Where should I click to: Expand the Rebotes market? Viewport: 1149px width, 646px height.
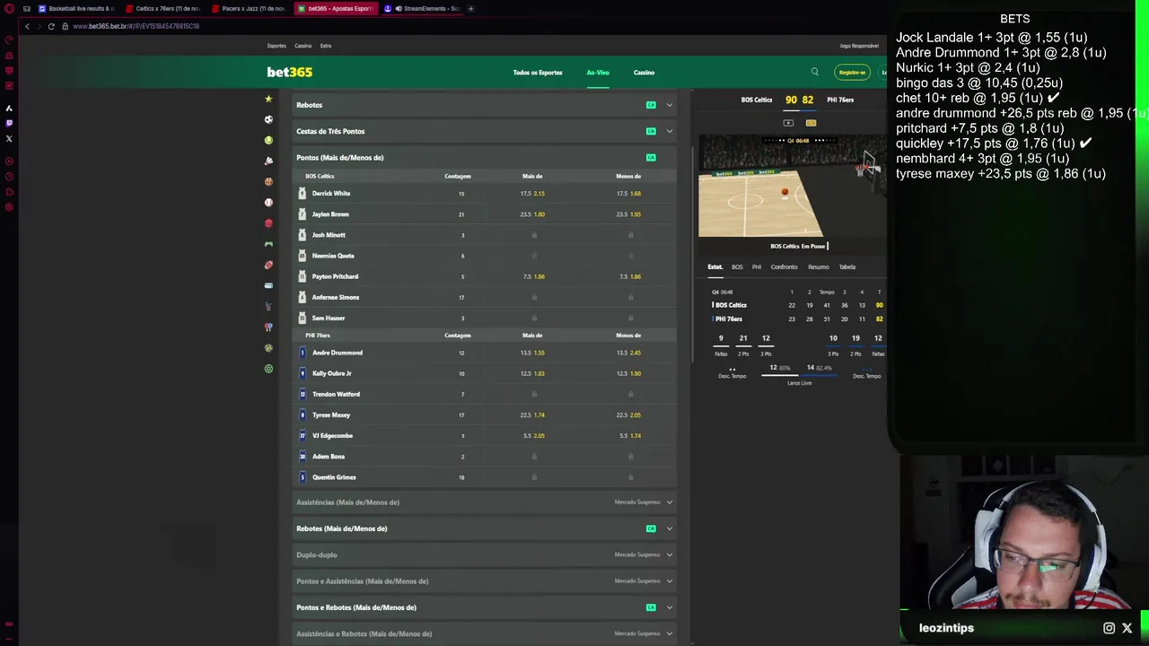pos(485,105)
